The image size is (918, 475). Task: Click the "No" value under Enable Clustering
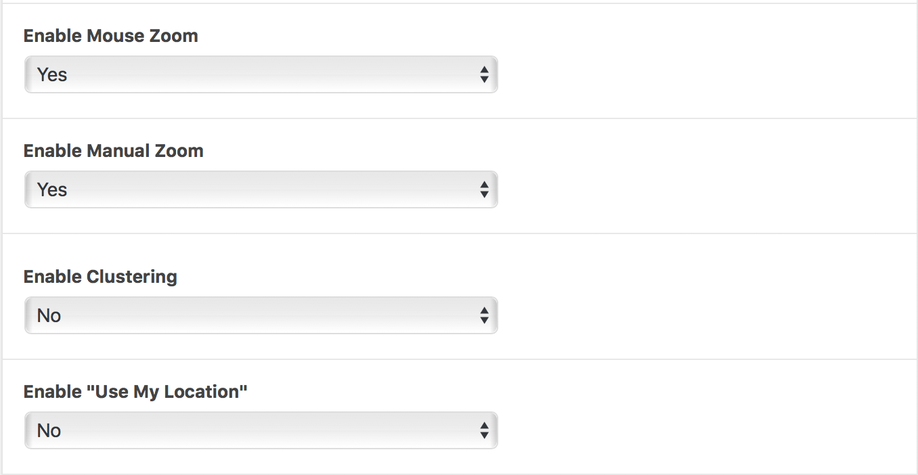point(49,315)
